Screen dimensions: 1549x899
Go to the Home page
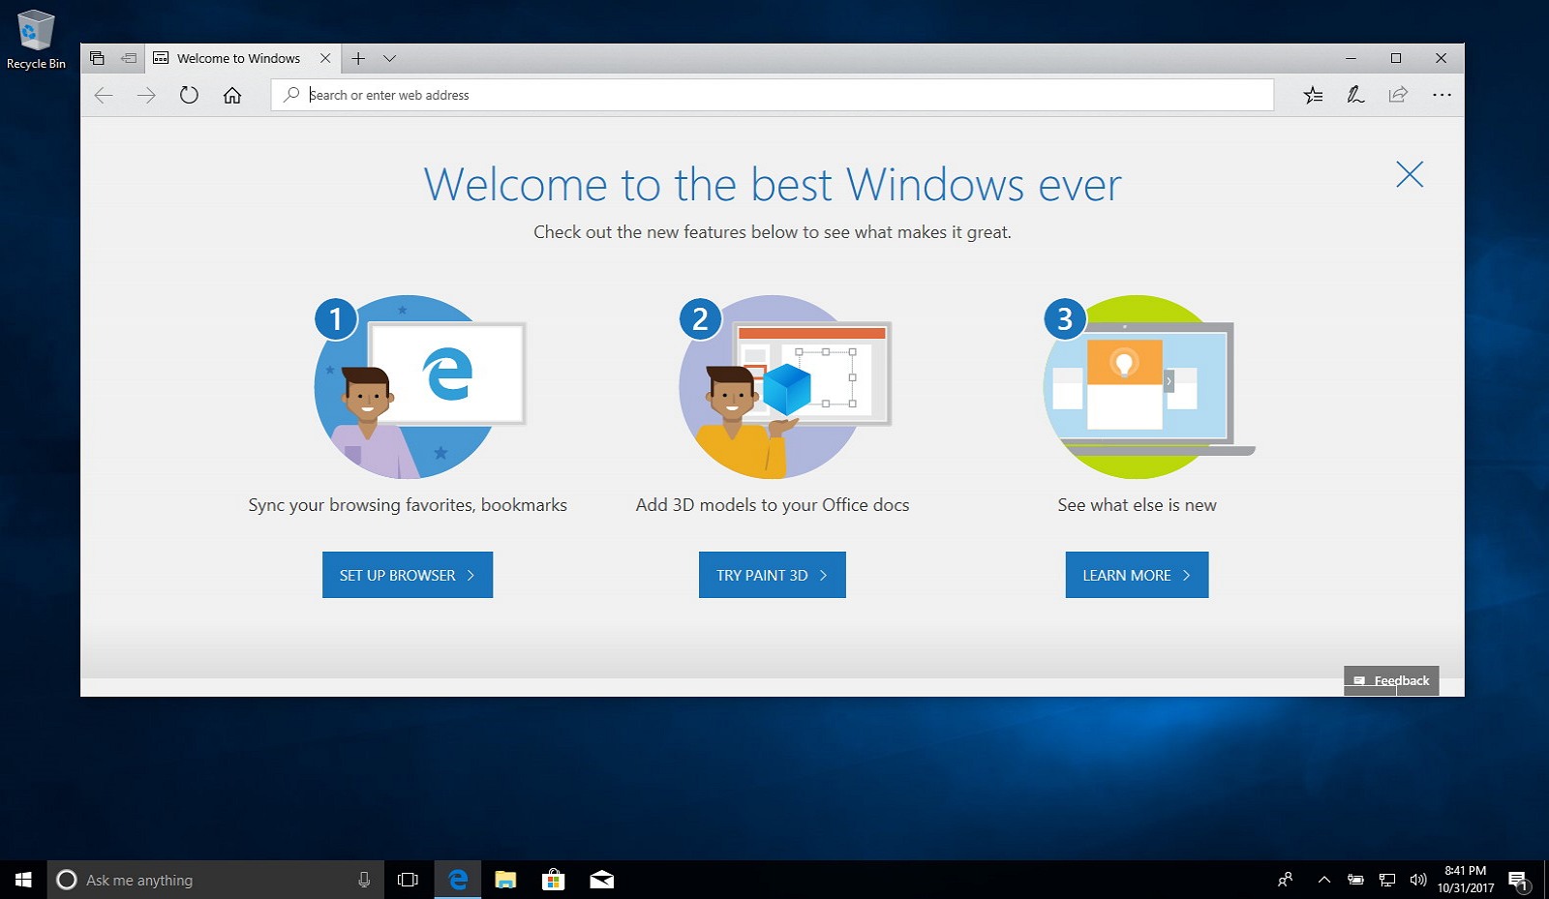[x=232, y=95]
